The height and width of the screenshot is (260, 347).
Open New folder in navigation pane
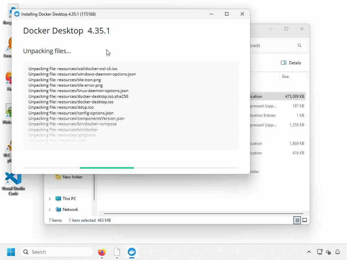point(69,177)
